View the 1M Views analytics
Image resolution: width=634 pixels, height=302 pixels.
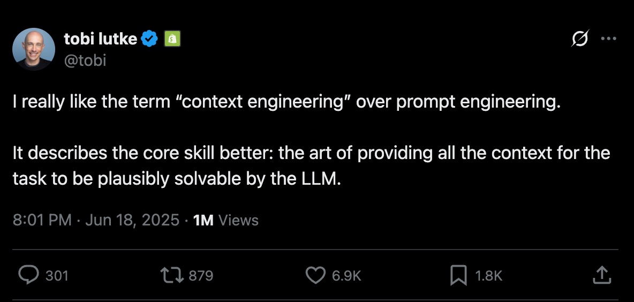point(225,220)
